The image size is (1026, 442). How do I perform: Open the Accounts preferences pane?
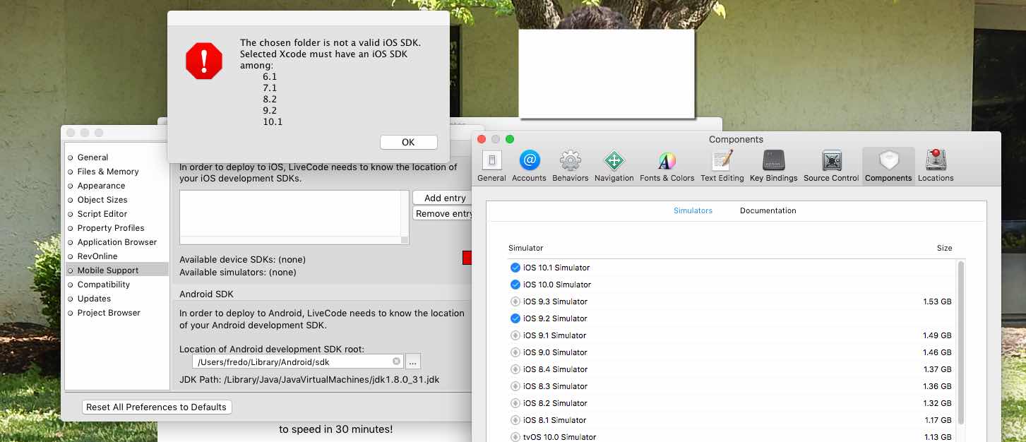(x=529, y=162)
